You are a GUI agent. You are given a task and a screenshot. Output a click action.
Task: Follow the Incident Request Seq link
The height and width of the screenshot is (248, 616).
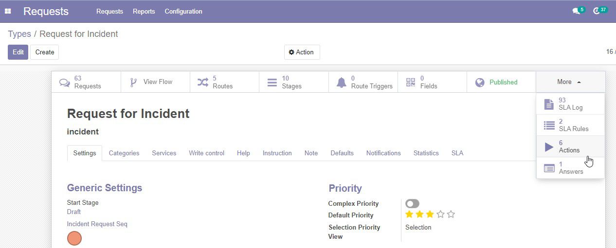[97, 224]
